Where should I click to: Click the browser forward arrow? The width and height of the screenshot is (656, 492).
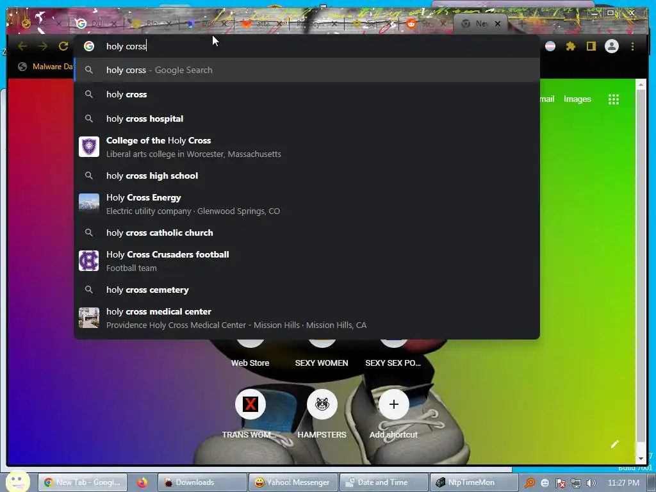pos(42,46)
